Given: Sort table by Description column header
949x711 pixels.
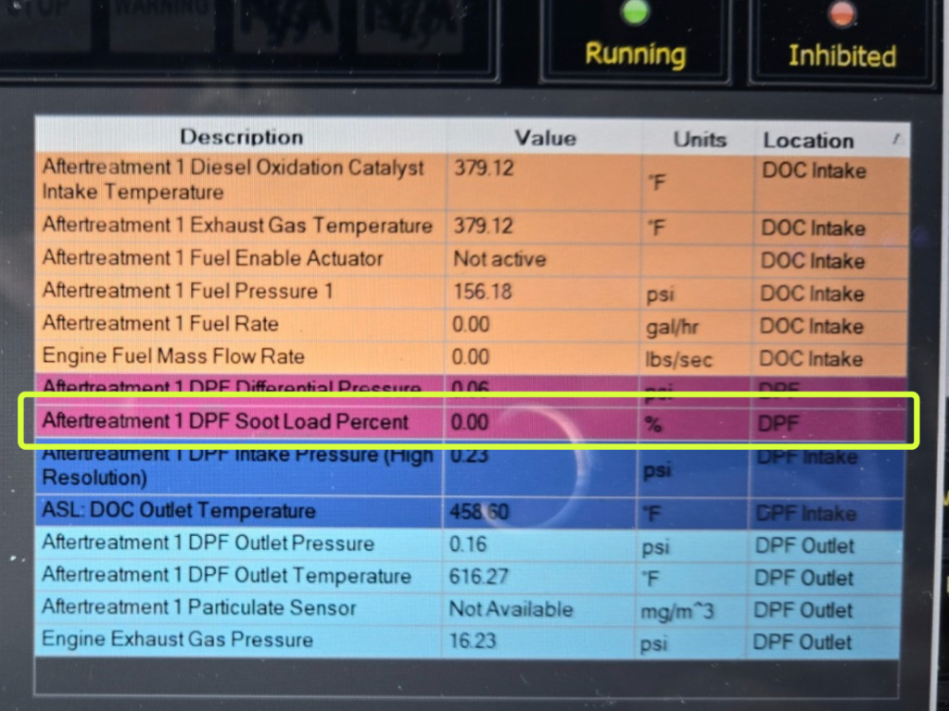Looking at the screenshot, I should pyautogui.click(x=241, y=138).
